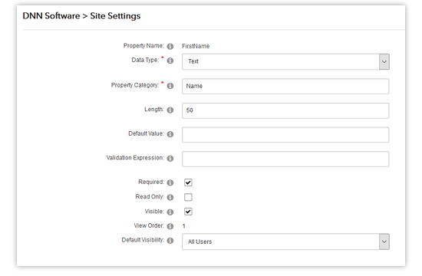Screen dimensions: 422x276
Task: Click the DNN Software > Site Settings heading
Action: pos(81,16)
